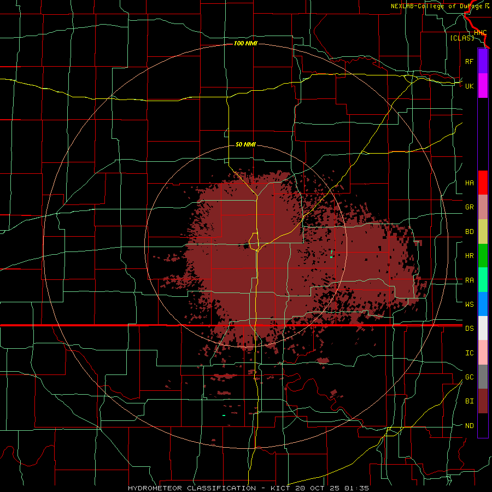Click the WS legend label

tap(469, 304)
